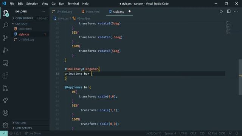Expand the NPM Scripts section

pos(30,128)
